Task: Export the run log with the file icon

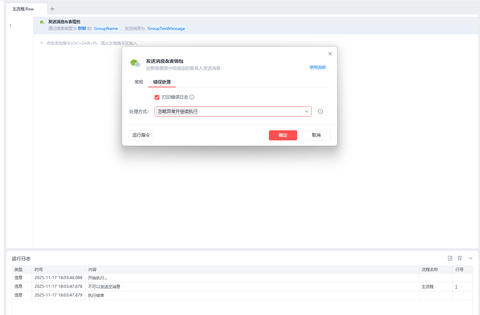Action: click(450, 258)
